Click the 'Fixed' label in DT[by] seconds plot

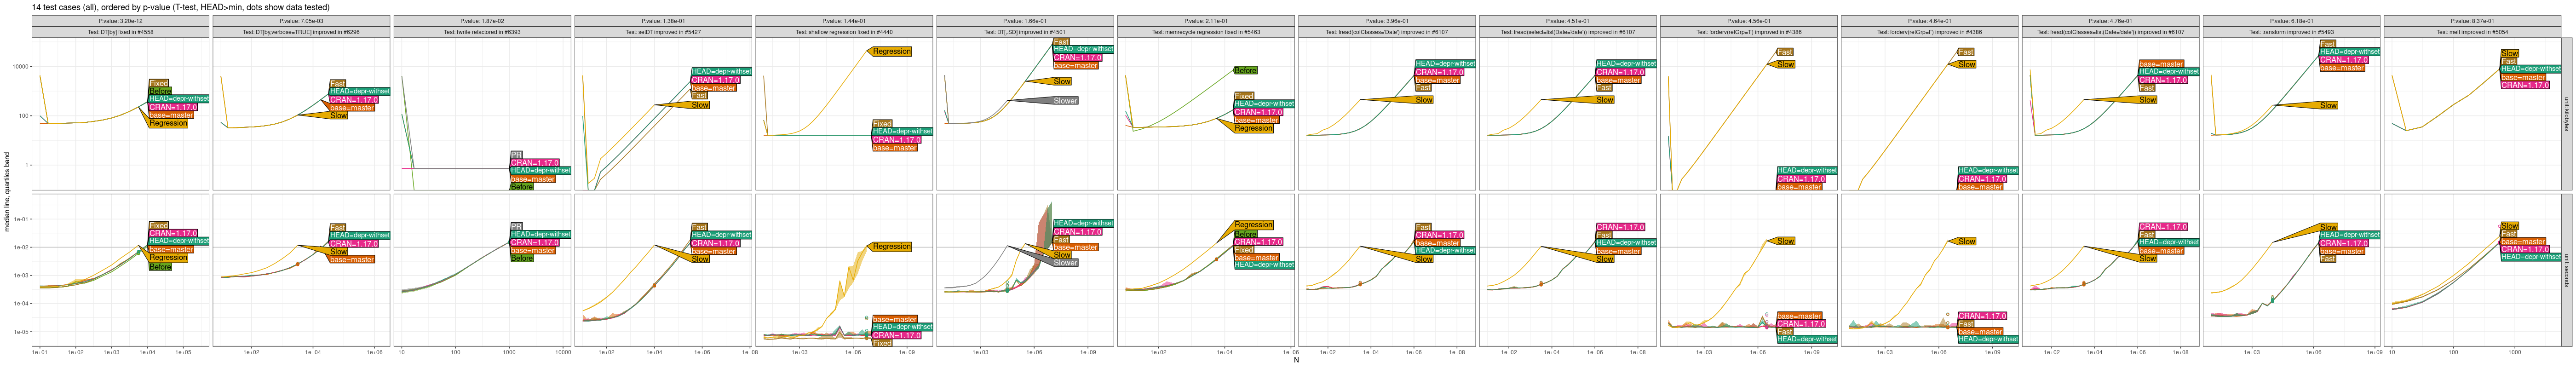(x=158, y=226)
